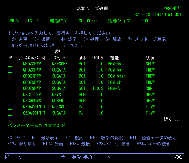Click the OPT field for QSCWCHMS row
189x163 pixels.
10,101
